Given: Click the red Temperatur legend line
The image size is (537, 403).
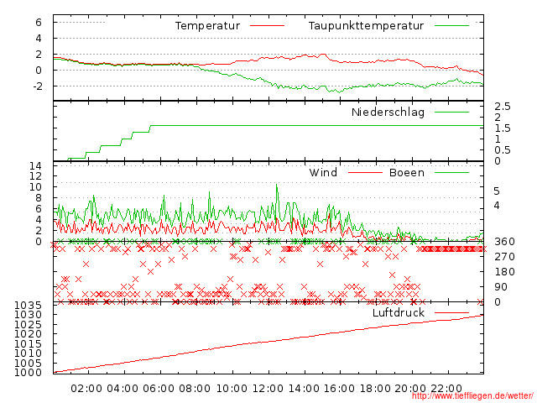Looking at the screenshot, I should (x=267, y=26).
